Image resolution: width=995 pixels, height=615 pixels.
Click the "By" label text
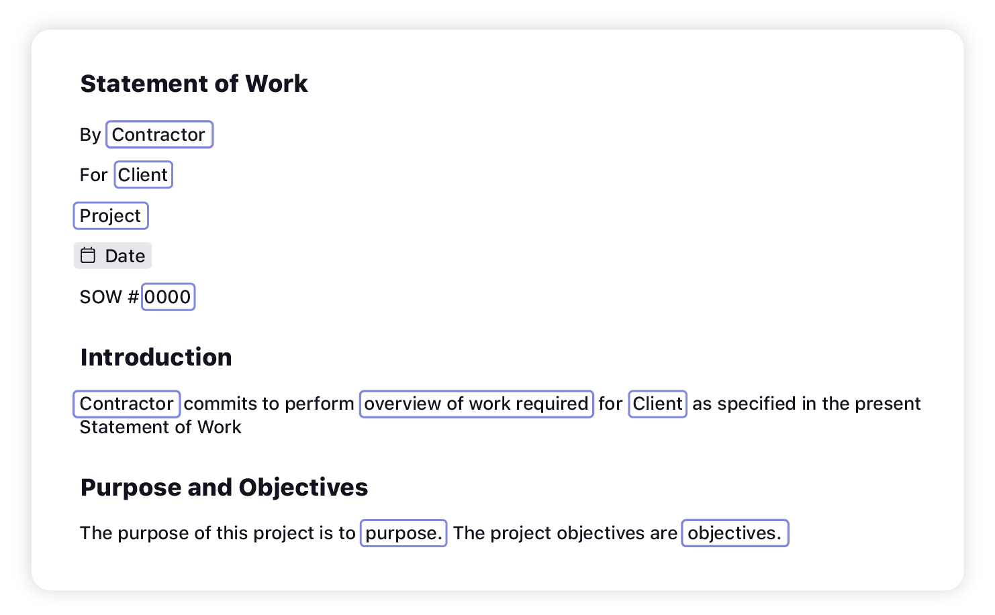click(90, 135)
